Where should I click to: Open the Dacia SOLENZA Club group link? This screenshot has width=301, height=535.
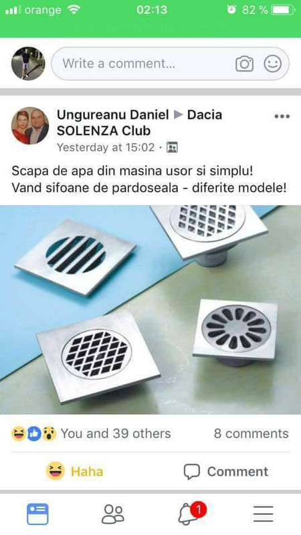click(x=139, y=122)
